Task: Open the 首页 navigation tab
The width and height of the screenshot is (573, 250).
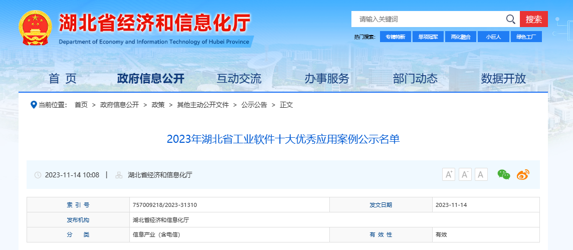Action: tap(63, 79)
